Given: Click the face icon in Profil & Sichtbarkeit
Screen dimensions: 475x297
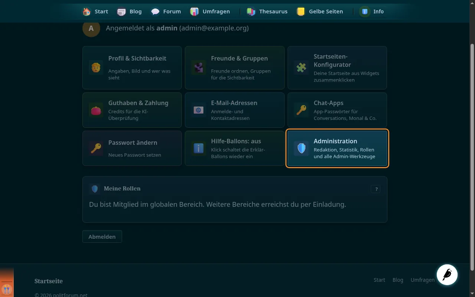Looking at the screenshot, I should (x=96, y=68).
